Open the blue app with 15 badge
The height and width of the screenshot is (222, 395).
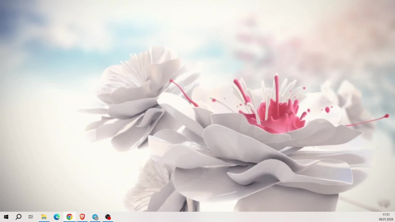tap(95, 217)
